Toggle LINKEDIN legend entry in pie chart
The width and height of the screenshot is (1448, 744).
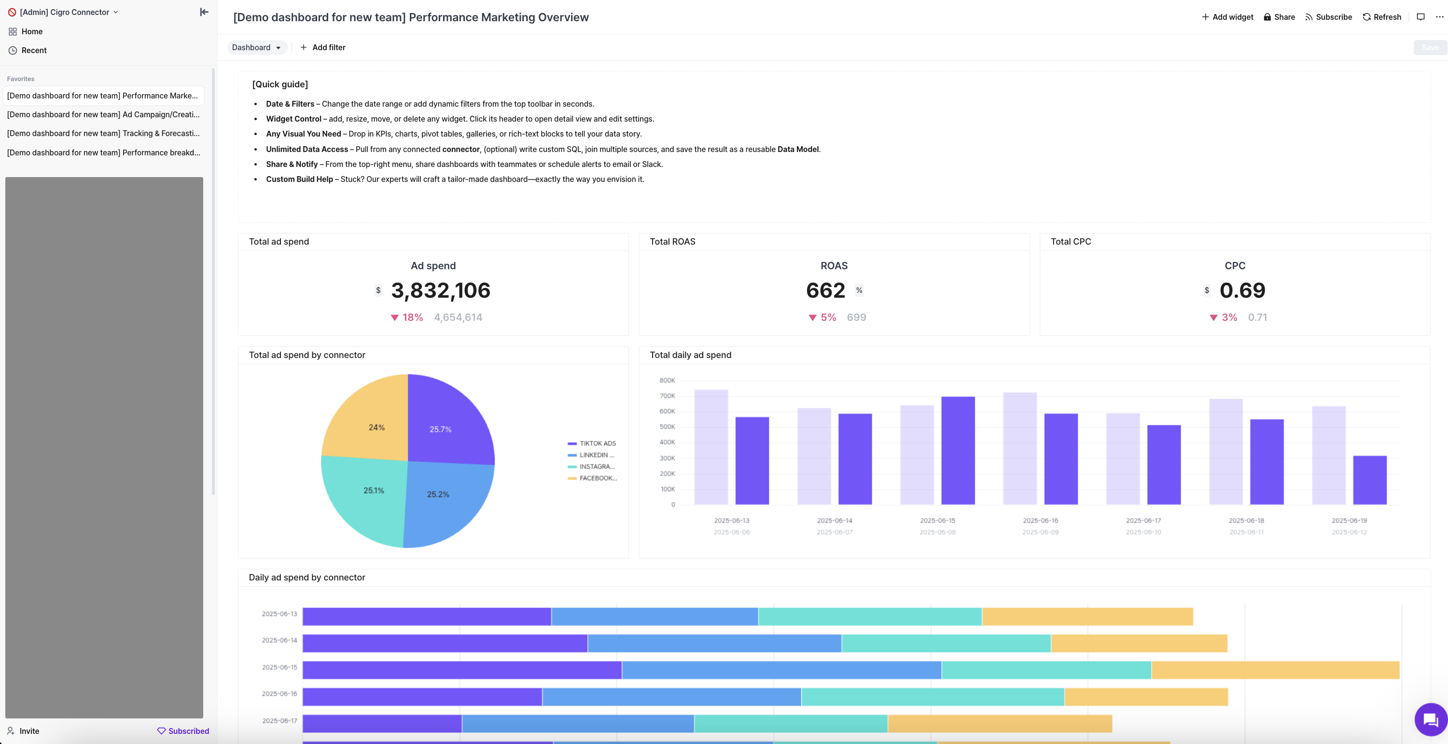(x=596, y=455)
